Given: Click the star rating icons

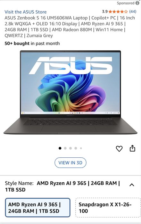Looking at the screenshot, I should tap(118, 12).
